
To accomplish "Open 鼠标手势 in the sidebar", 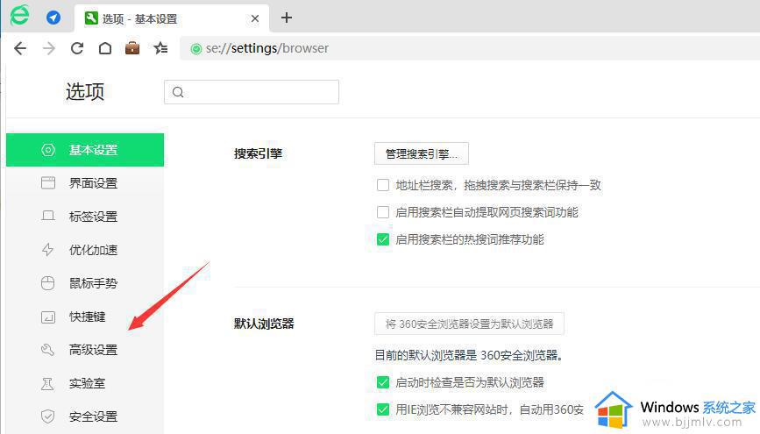I will 85,283.
